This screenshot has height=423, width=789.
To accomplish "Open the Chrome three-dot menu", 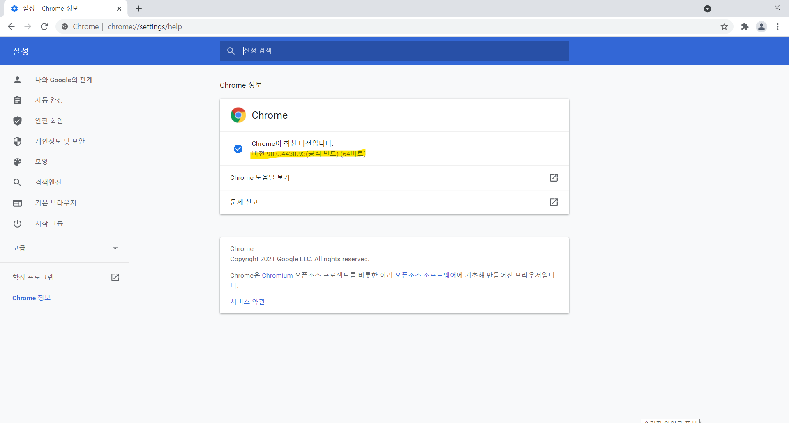I will (777, 27).
